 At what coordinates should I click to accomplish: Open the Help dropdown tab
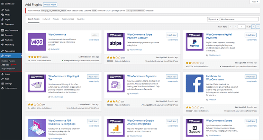255,2
